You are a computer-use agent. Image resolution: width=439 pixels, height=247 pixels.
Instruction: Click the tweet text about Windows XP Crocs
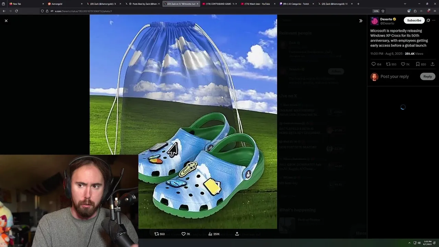pyautogui.click(x=399, y=38)
